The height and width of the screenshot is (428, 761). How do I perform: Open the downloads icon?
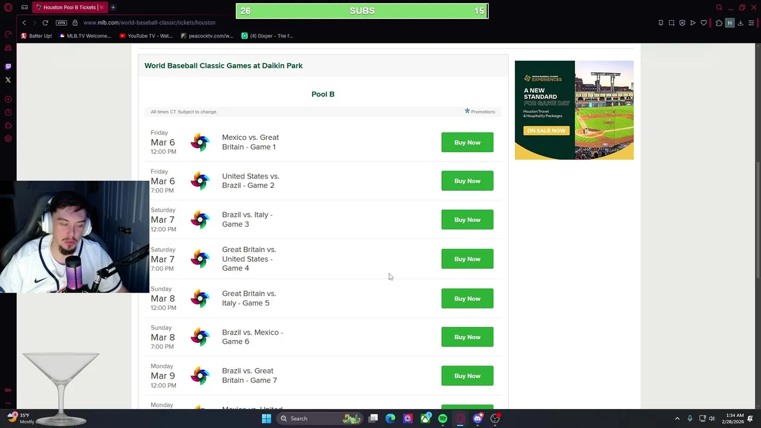click(740, 23)
